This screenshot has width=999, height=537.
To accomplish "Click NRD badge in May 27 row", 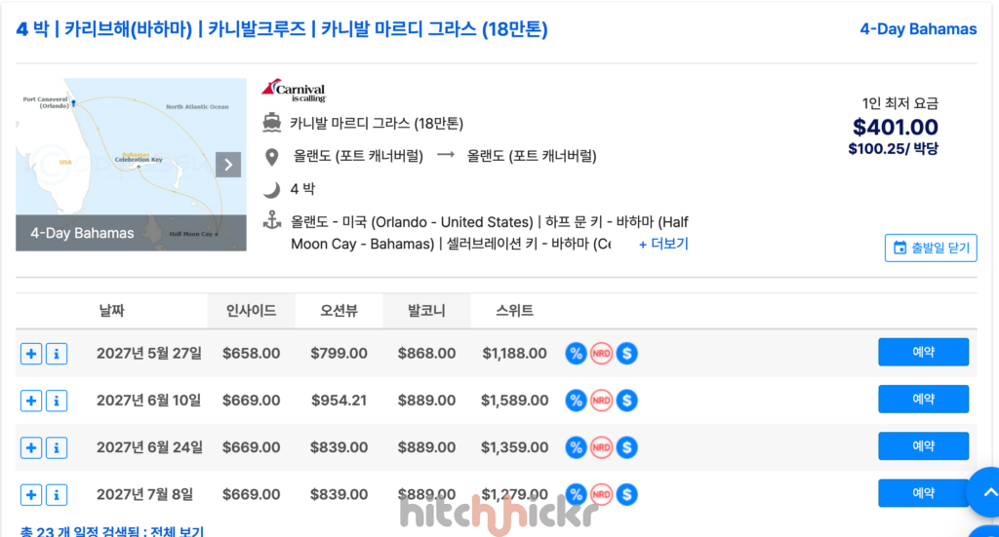I will pos(601,353).
